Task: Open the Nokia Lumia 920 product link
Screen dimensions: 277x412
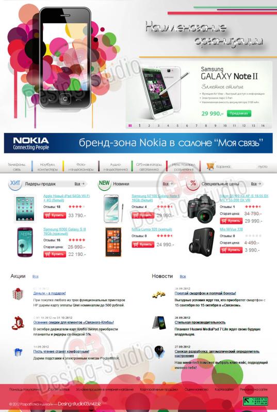Action: (x=152, y=229)
